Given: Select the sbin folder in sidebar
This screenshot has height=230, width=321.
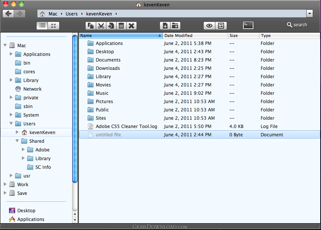Looking at the screenshot, I should pos(24,107).
